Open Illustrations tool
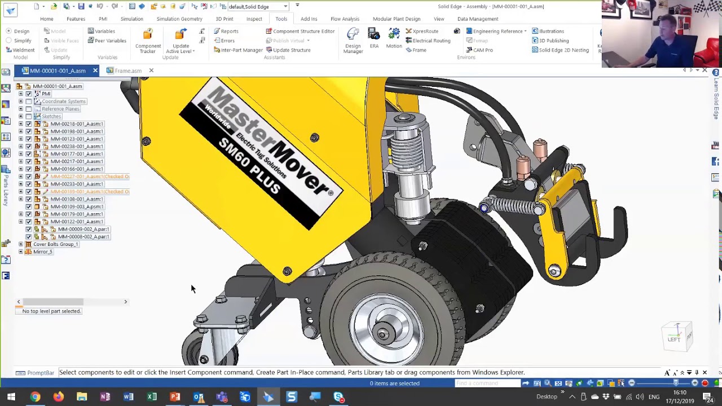The width and height of the screenshot is (722, 406). tap(548, 31)
